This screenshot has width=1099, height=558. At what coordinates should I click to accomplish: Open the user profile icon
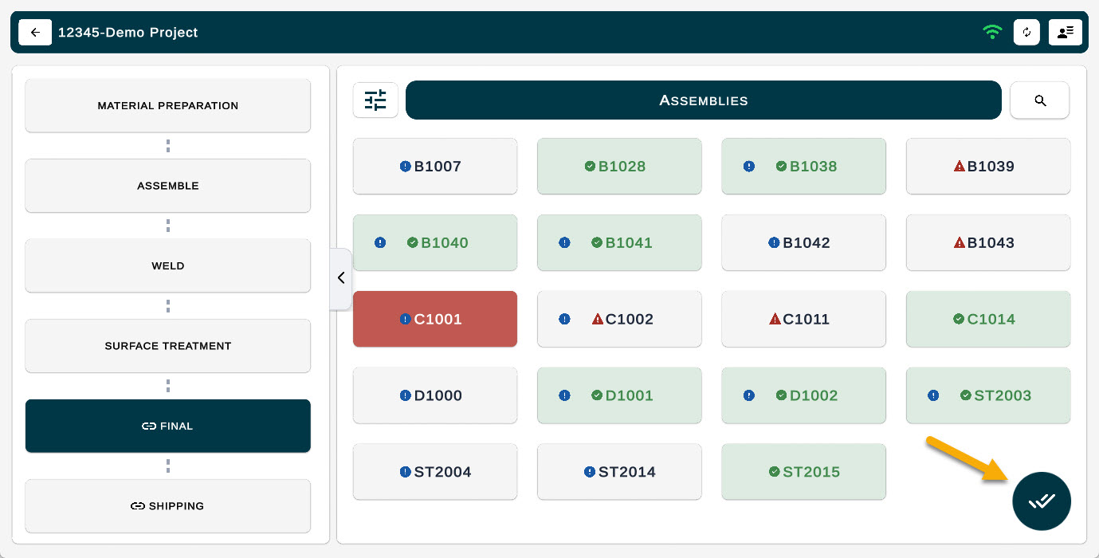1065,33
